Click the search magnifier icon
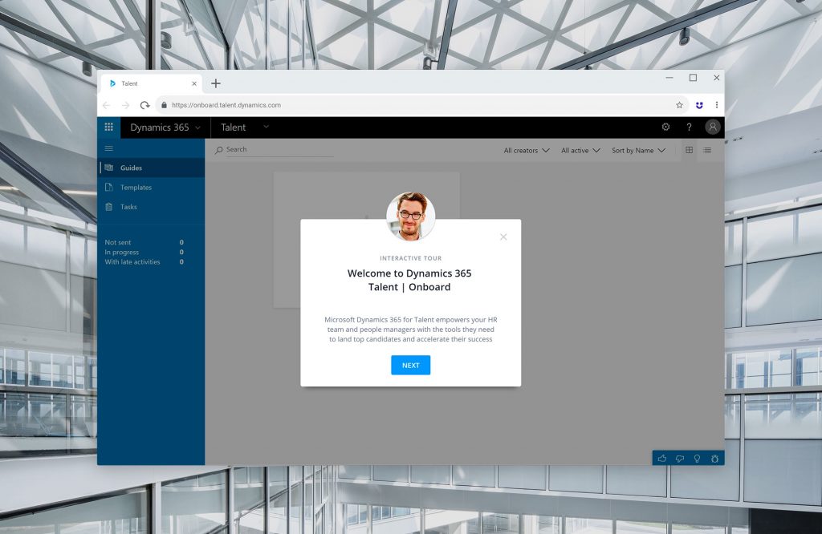 (x=218, y=150)
